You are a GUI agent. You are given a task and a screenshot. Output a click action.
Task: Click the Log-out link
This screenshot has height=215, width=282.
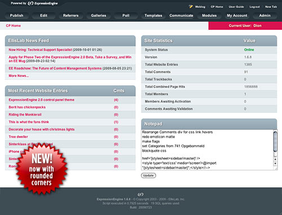tap(254, 7)
